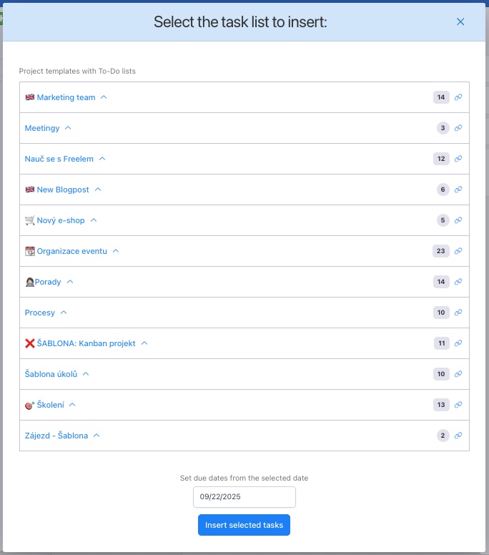Image resolution: width=489 pixels, height=555 pixels.
Task: Click the 13 count badge for Školení
Action: point(441,405)
